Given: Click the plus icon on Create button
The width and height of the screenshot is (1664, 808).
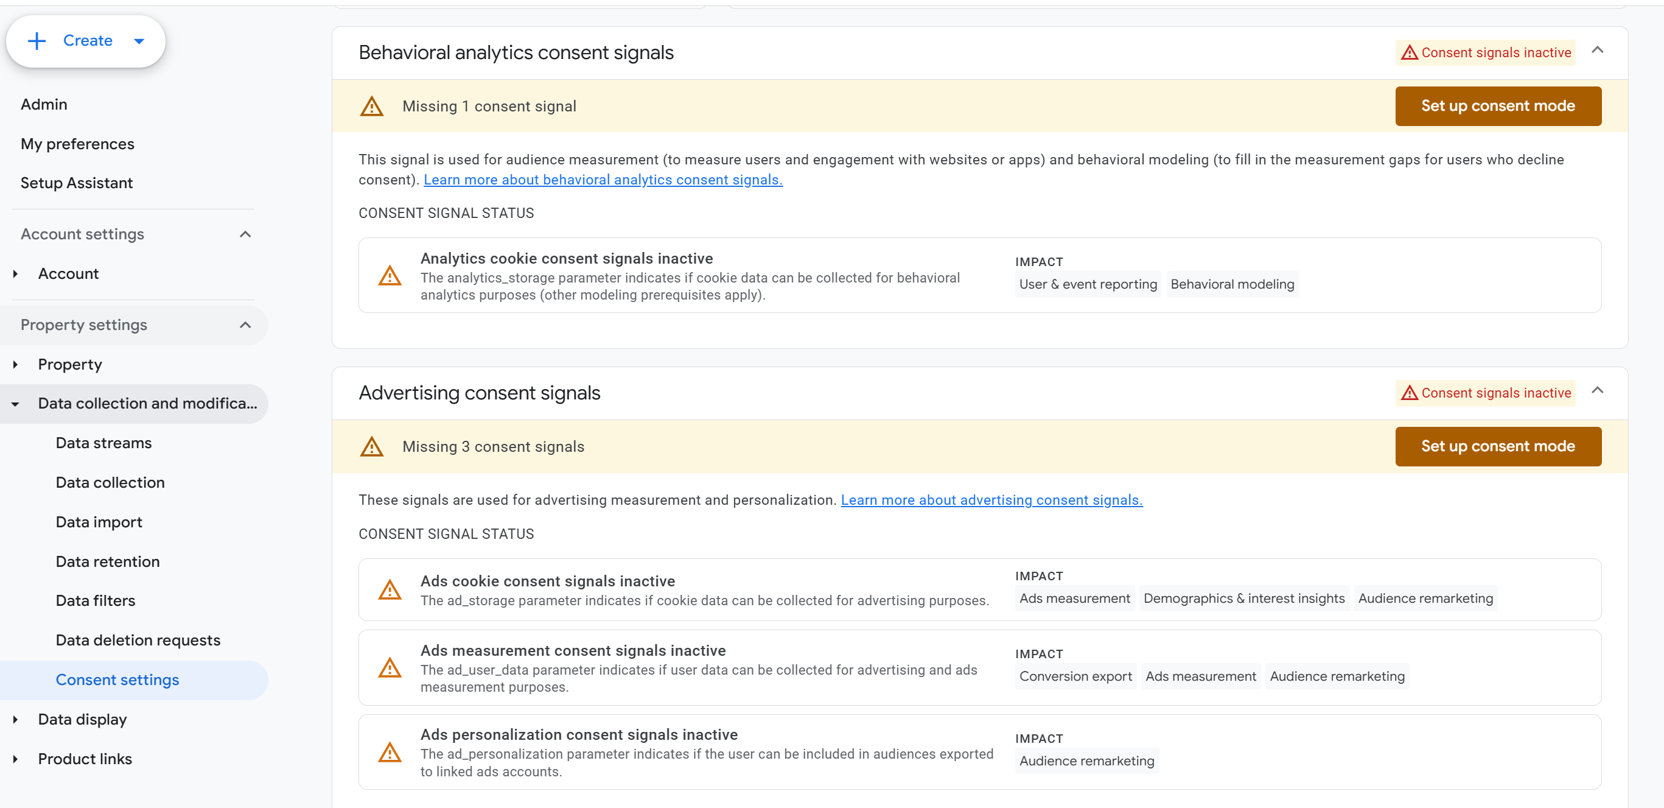Looking at the screenshot, I should tap(37, 41).
